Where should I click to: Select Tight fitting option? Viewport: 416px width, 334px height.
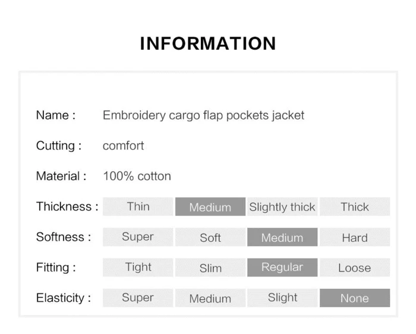[138, 267]
